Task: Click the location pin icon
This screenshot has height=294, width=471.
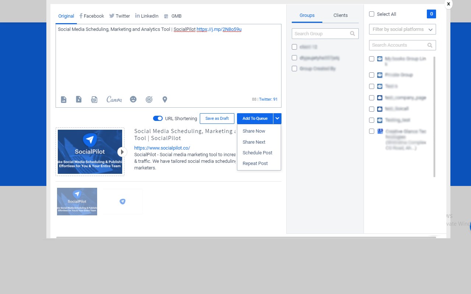Action: (165, 99)
